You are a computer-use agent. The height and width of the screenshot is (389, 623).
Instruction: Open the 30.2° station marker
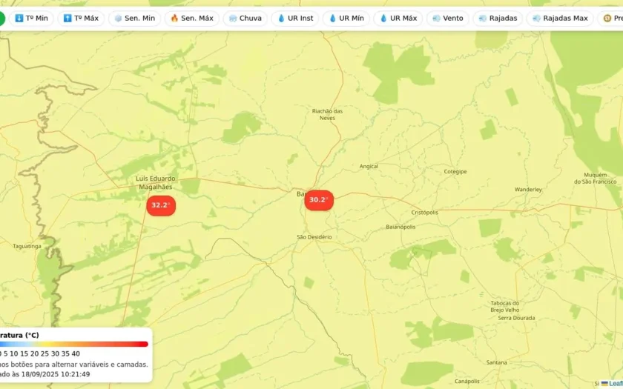(x=319, y=200)
